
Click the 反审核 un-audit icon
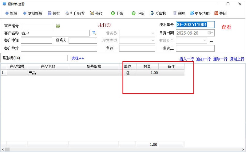point(152,13)
